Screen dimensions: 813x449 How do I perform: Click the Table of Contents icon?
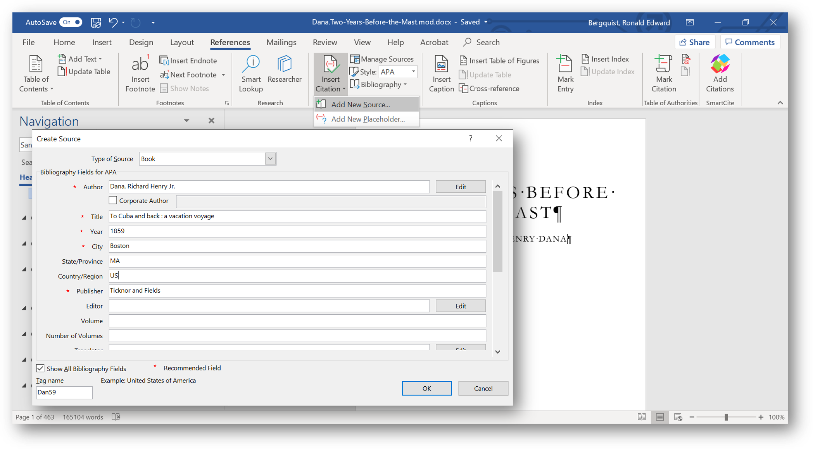coord(36,64)
